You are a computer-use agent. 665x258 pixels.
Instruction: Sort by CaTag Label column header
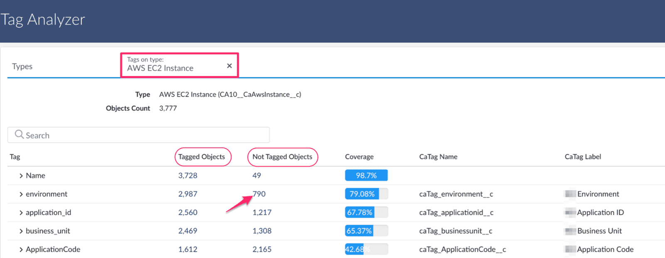pos(583,157)
